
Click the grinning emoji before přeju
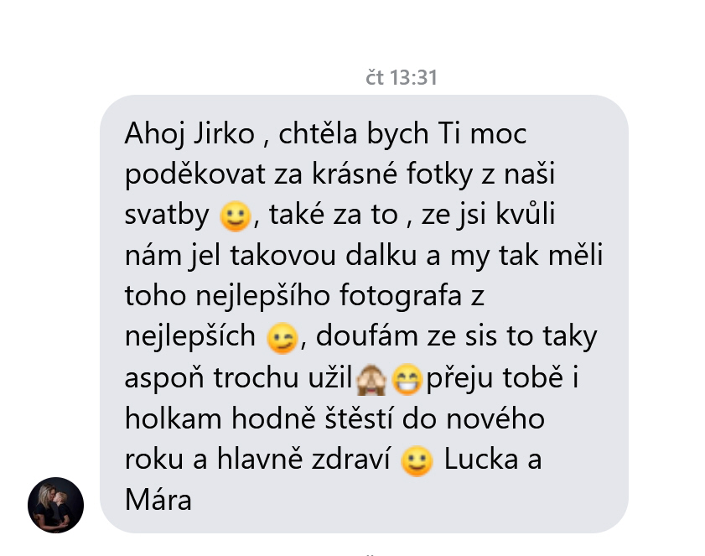[407, 379]
